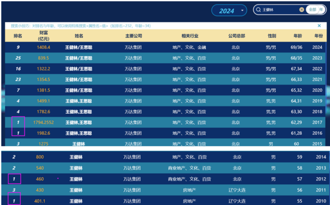The image size is (330, 205).
Task: Sort by the 财富(亿元) column header
Action: pos(44,35)
